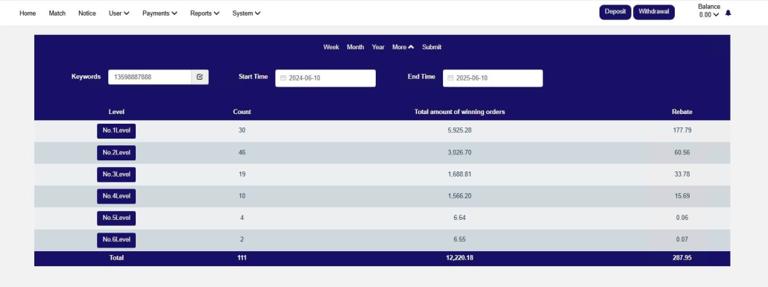Click the Start Time date field

click(x=325, y=78)
